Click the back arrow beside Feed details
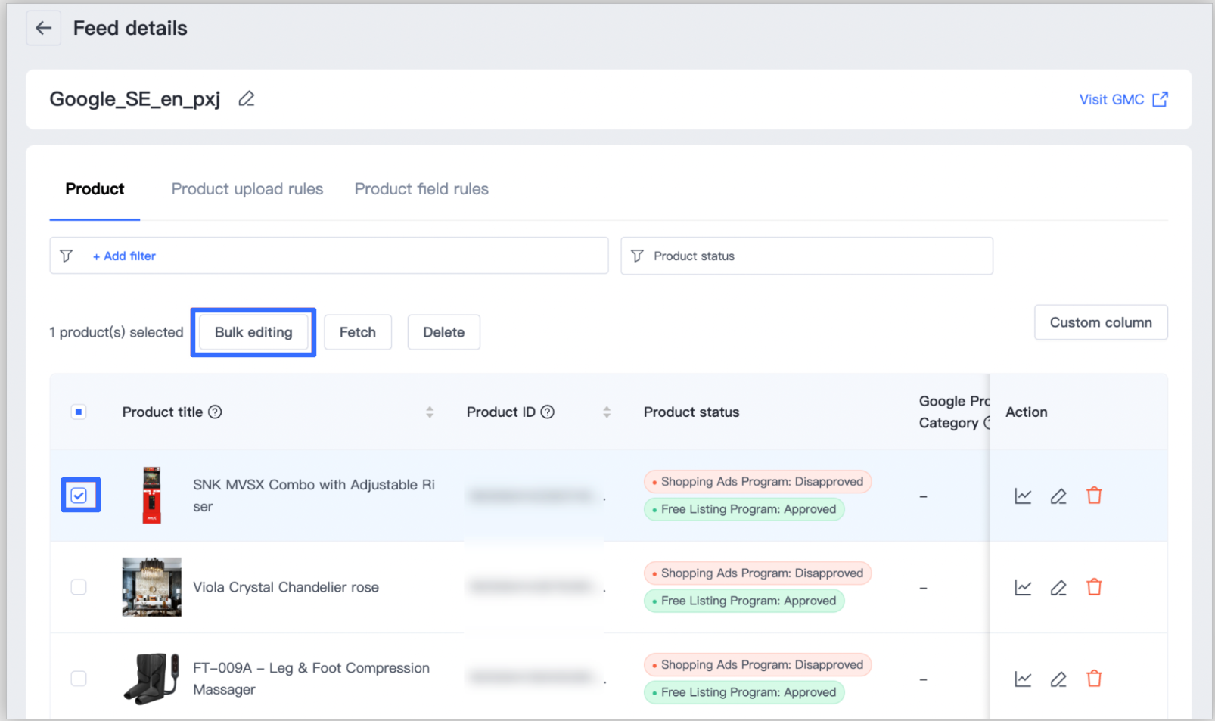The height and width of the screenshot is (721, 1215). point(44,29)
